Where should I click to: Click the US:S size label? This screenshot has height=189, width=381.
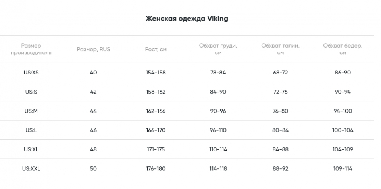tap(31, 92)
